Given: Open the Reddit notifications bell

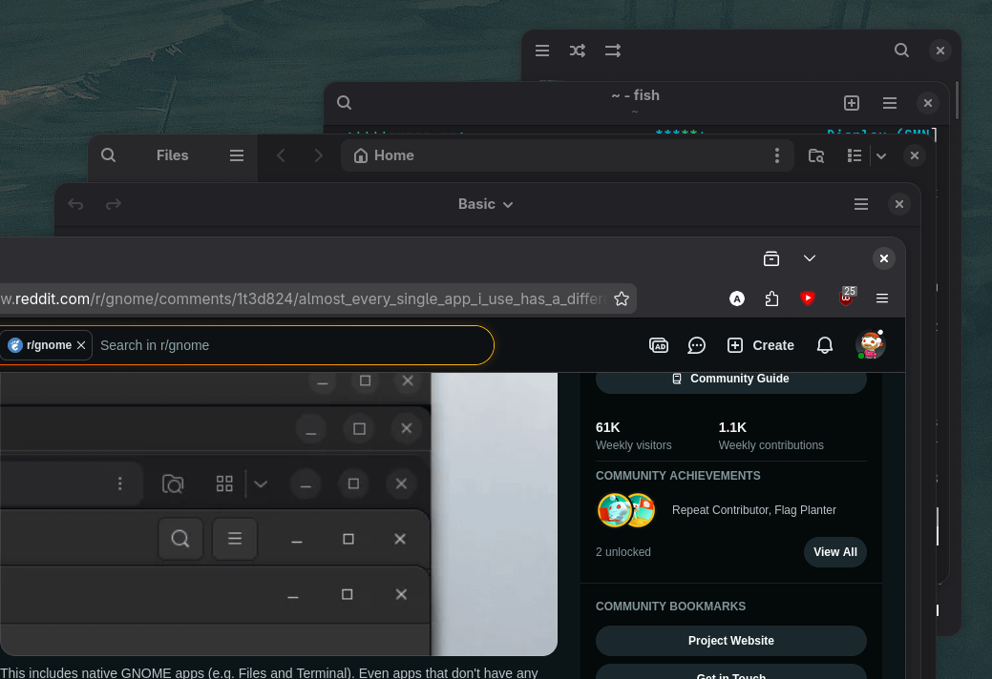Looking at the screenshot, I should click(x=824, y=345).
